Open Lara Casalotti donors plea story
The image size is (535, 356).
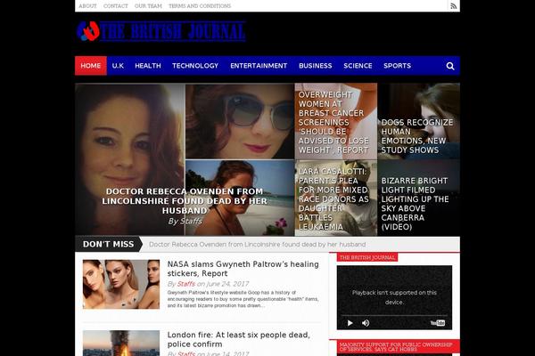[333, 199]
